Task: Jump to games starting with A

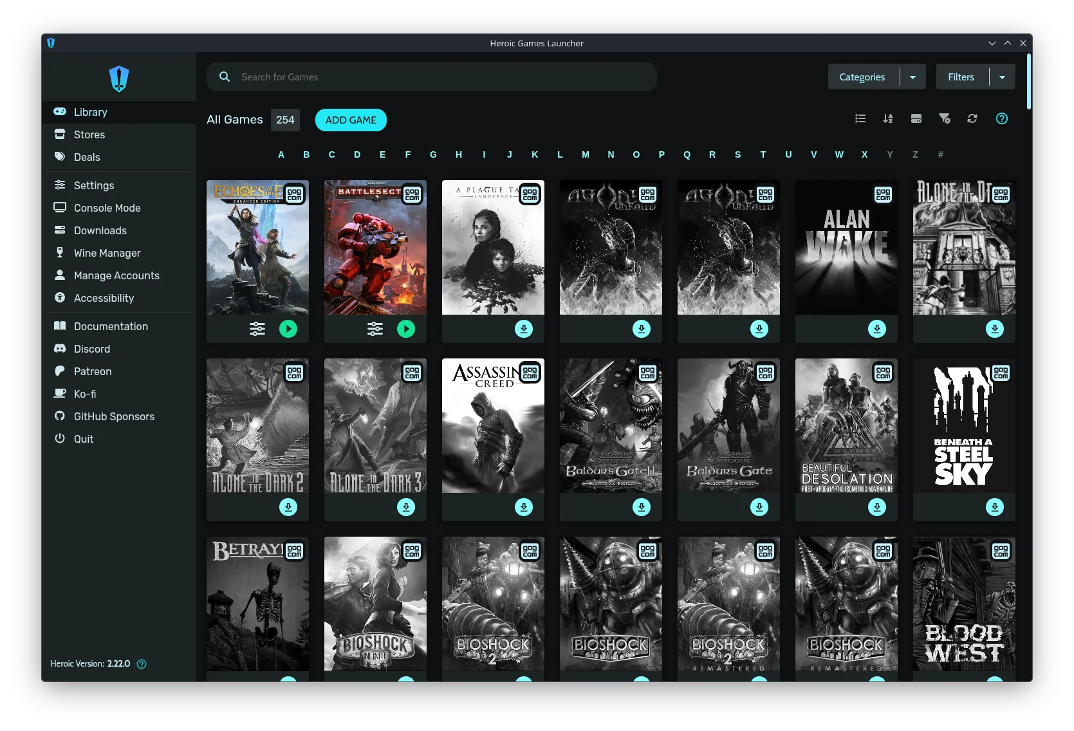Action: 281,154
